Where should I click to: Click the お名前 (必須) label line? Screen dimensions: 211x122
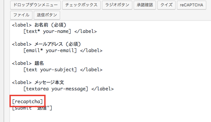coord(39,25)
